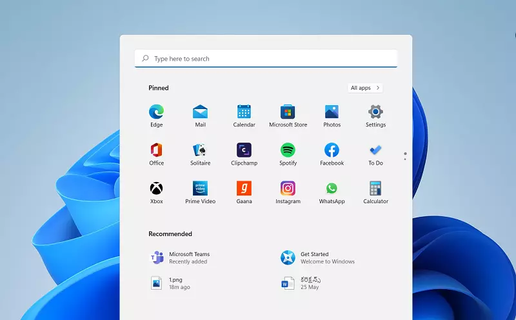Launch Clipchamp video editor
The width and height of the screenshot is (516, 320).
click(244, 150)
